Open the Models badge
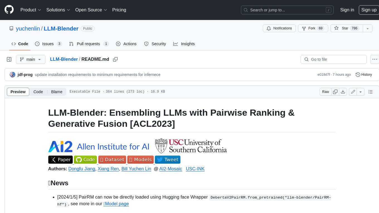 pyautogui.click(x=140, y=159)
